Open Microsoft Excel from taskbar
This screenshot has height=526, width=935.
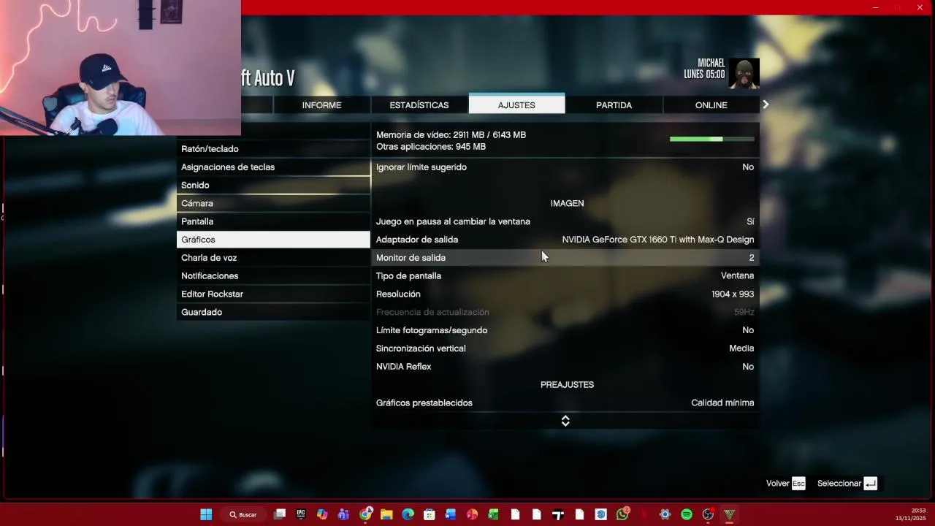coord(494,514)
